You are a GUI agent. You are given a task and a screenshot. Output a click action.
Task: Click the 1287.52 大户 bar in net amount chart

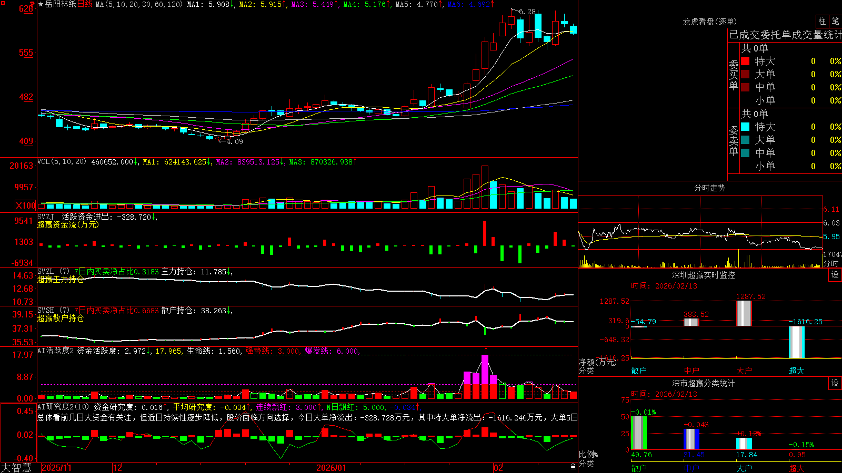pyautogui.click(x=744, y=313)
